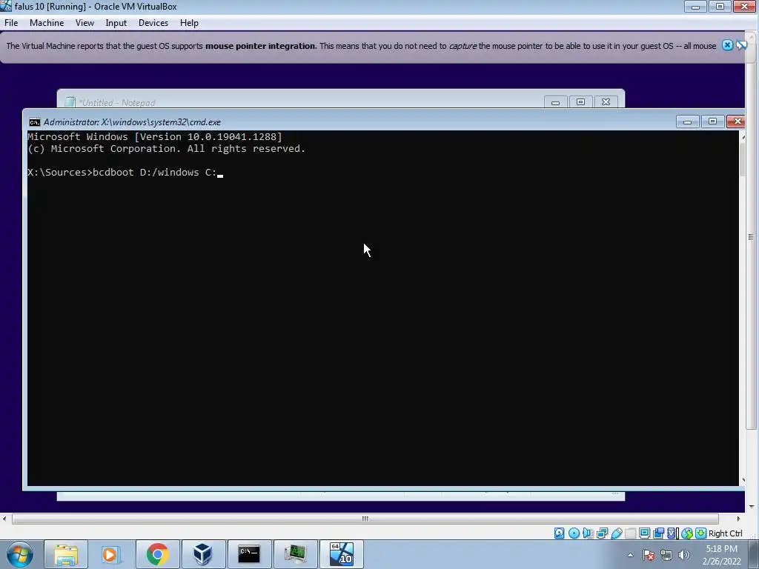Click the host key keyboard capture icon
Viewport: 759px width, 569px height.
[x=700, y=533]
